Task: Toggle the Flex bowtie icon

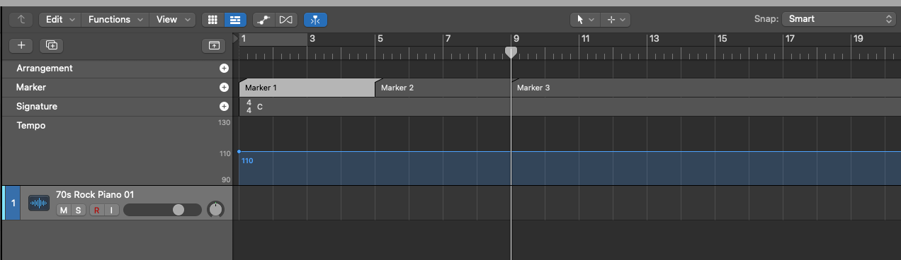Action: pyautogui.click(x=286, y=20)
